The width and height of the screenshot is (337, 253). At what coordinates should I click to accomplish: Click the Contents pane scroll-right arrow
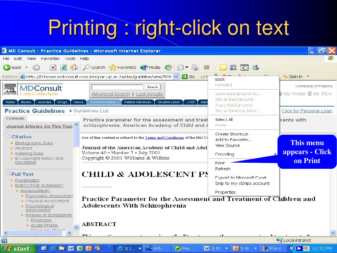pos(69,233)
